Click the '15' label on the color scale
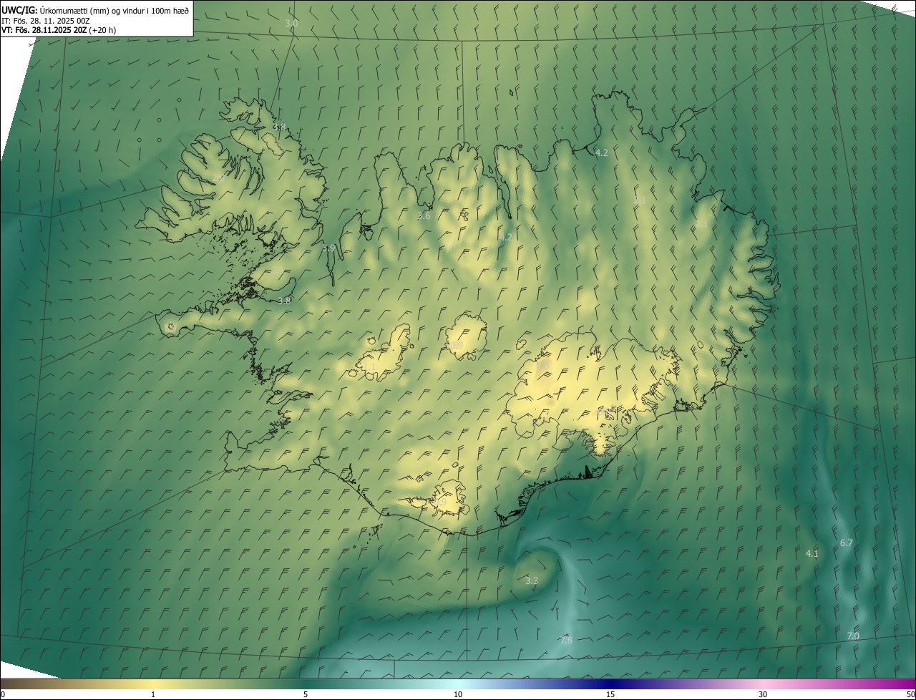 [610, 694]
